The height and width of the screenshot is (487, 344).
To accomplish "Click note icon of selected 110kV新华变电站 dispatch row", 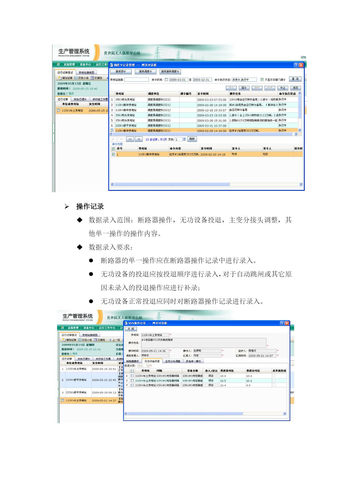I will click(112, 130).
